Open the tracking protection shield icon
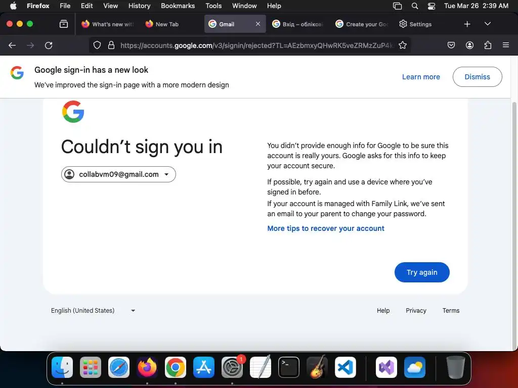518x388 pixels. [x=97, y=45]
